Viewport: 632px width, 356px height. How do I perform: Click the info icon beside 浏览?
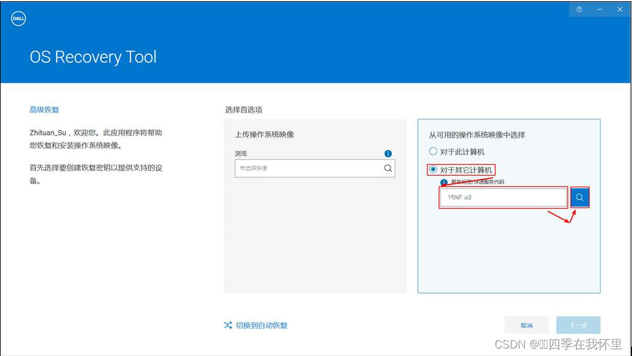pos(388,153)
